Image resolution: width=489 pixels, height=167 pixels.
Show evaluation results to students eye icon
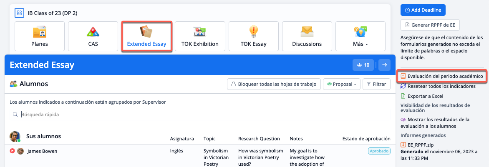[x=403, y=120]
